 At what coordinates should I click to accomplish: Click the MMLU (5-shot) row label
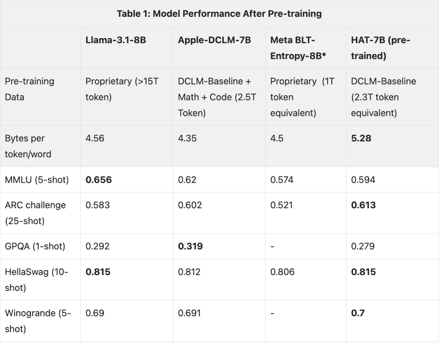tap(37, 180)
